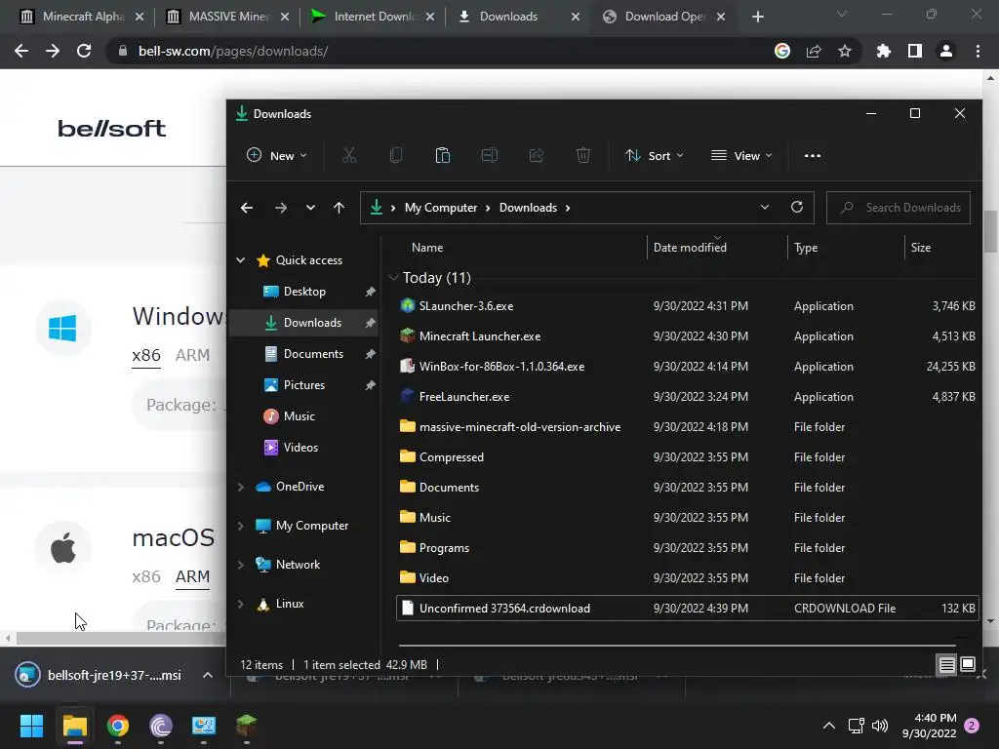
Task: Click the Search Downloads field
Action: (899, 208)
